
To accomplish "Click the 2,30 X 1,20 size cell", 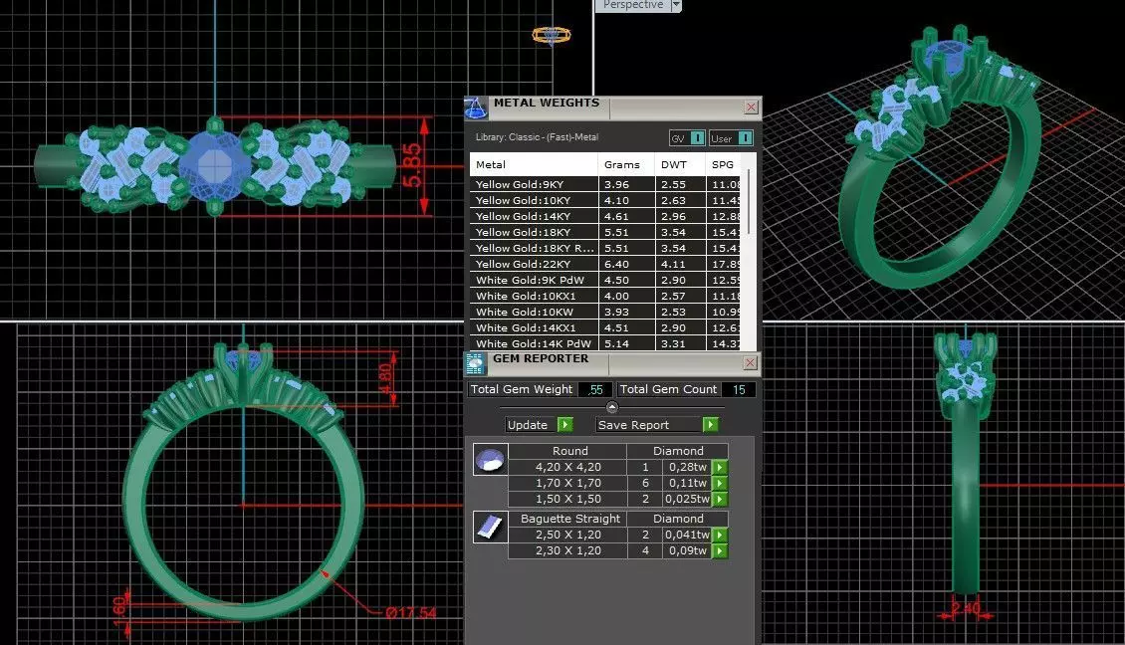I will click(568, 550).
